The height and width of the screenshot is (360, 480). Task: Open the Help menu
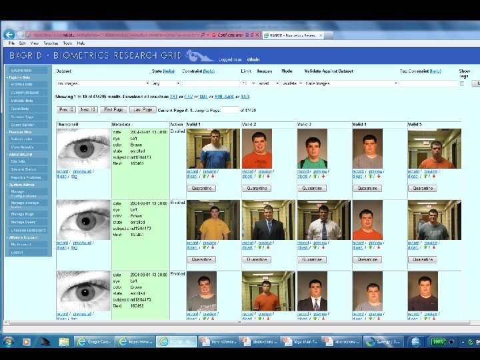coord(81,43)
